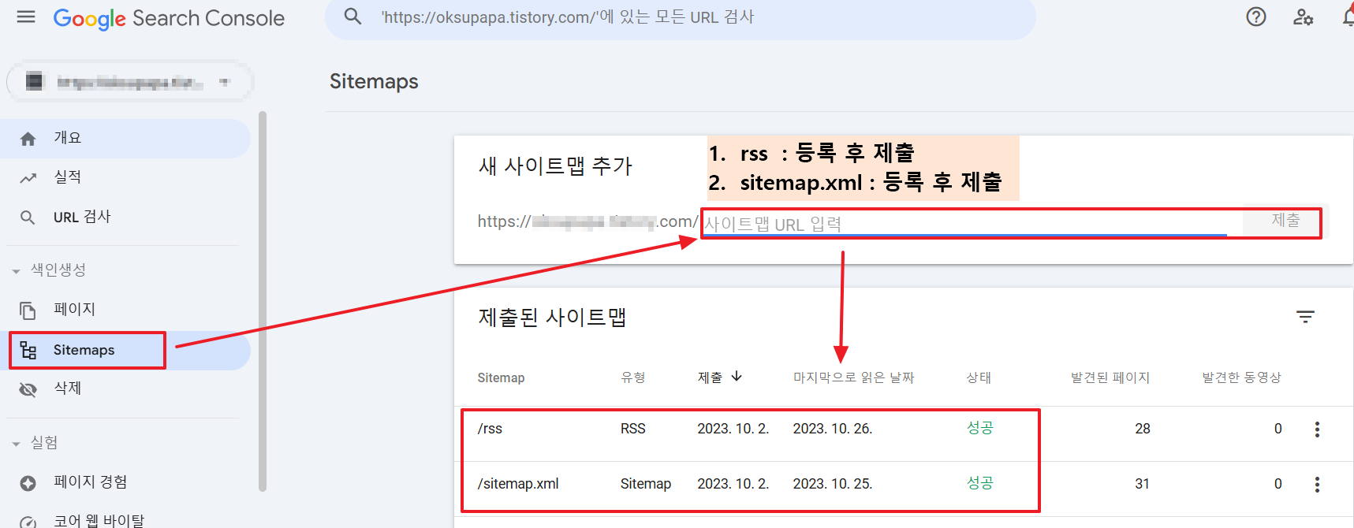Click 성공 status in /rss row

(980, 428)
